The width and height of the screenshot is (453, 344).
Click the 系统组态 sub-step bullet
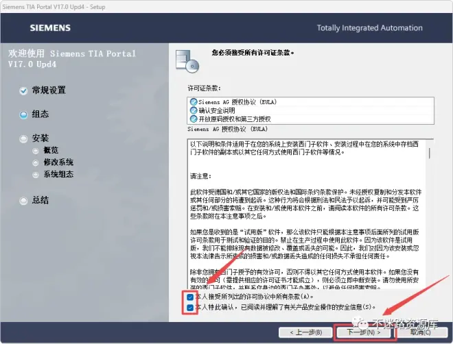pyautogui.click(x=36, y=175)
